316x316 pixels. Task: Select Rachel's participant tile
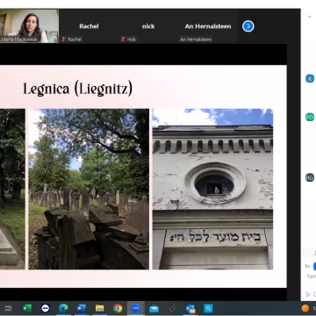click(x=89, y=26)
